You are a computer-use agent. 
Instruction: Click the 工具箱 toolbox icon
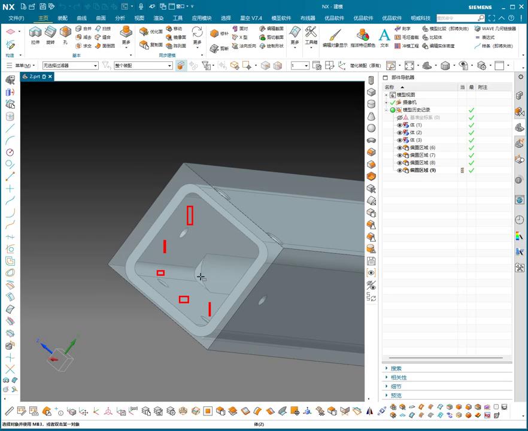point(311,33)
